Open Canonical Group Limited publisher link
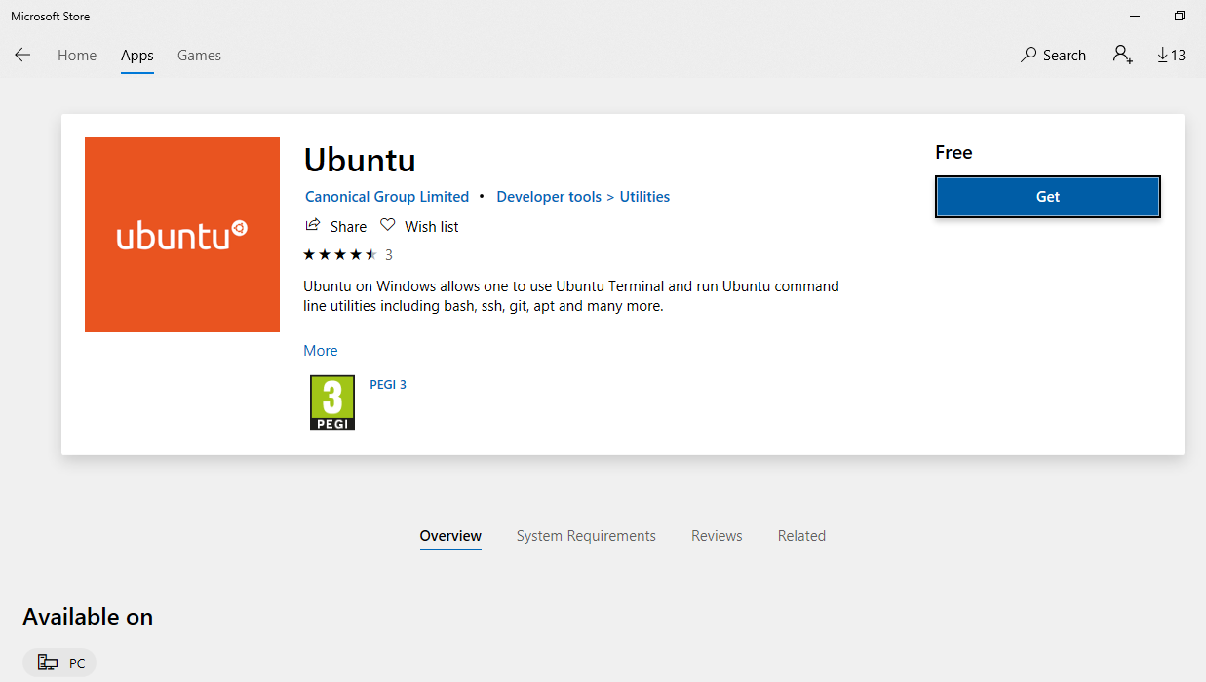1206x682 pixels. (387, 197)
